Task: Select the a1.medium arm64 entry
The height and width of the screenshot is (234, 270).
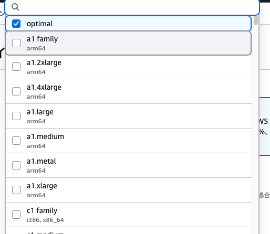Action: pyautogui.click(x=129, y=141)
